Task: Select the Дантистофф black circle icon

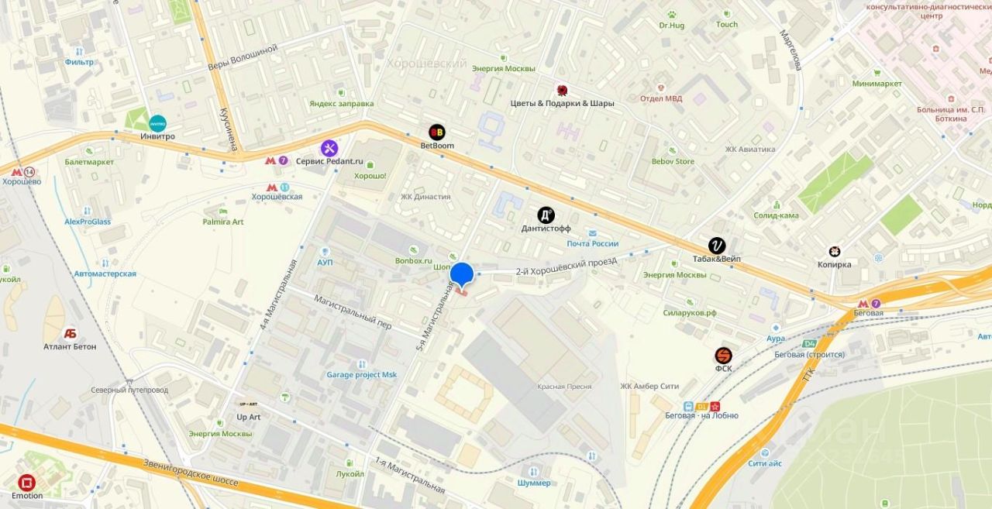Action: [x=546, y=215]
